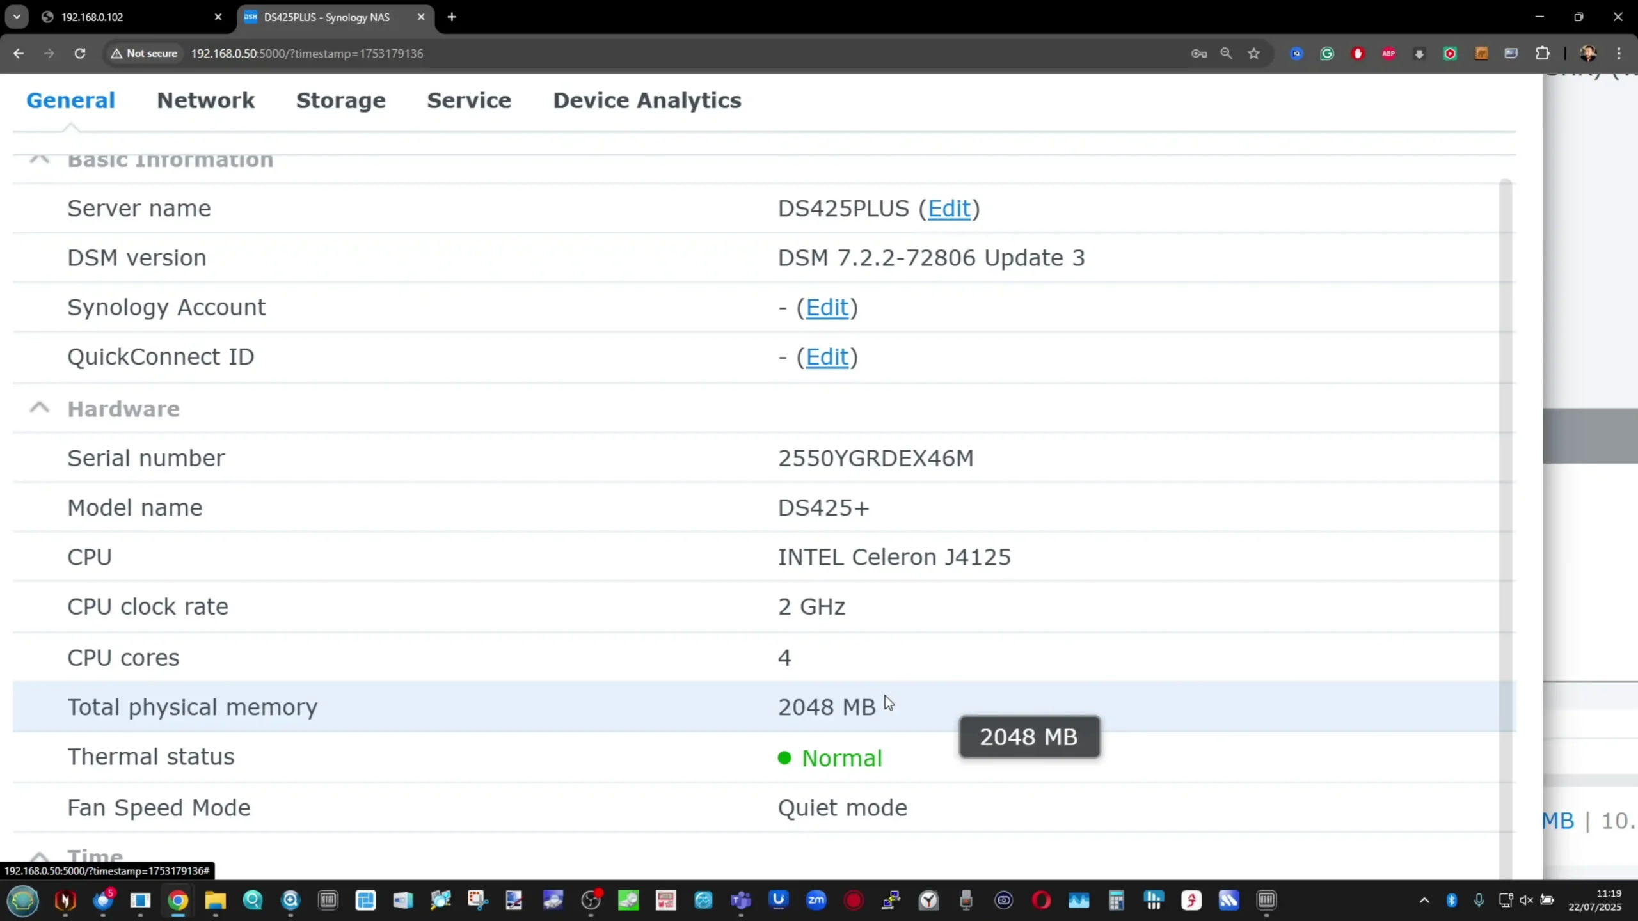Image resolution: width=1638 pixels, height=921 pixels.
Task: Click the Start button on taskbar
Action: 23,901
